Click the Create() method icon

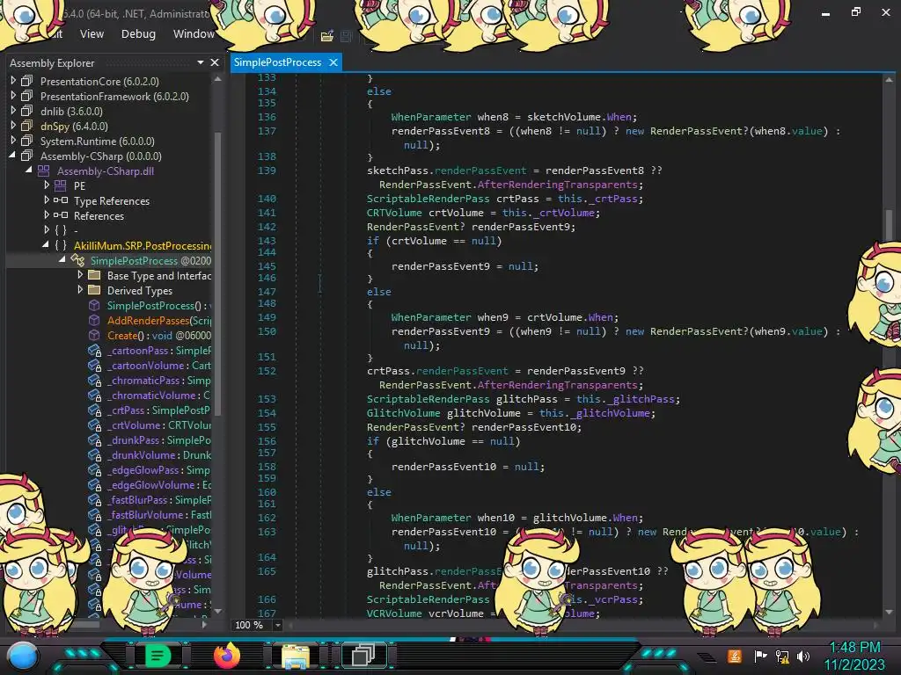point(94,335)
